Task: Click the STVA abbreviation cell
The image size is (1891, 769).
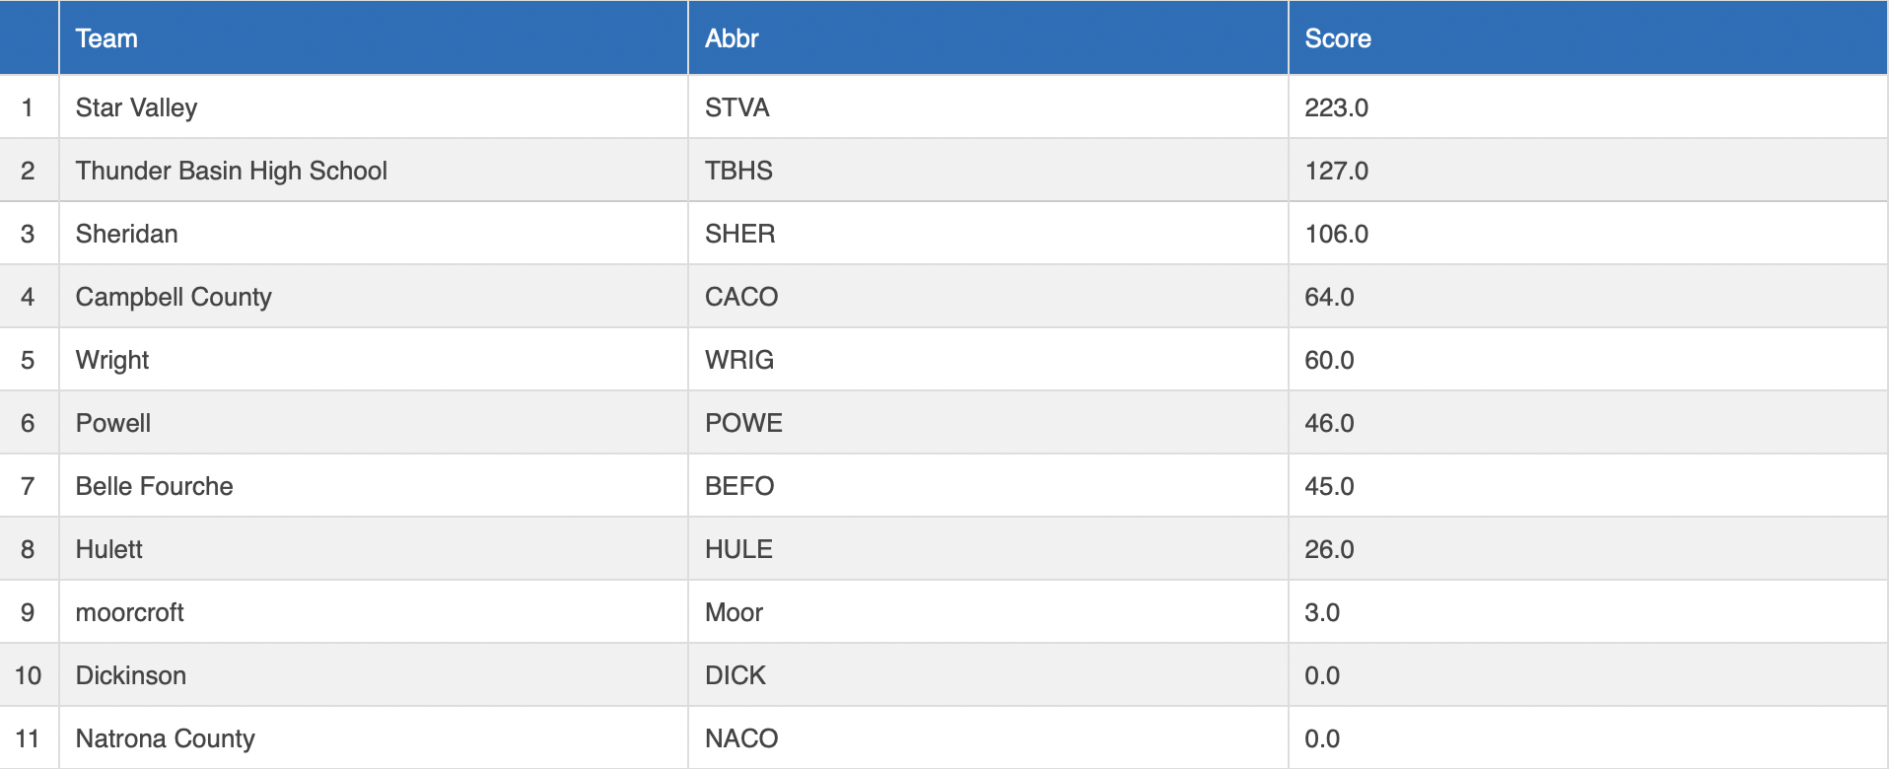Action: pyautogui.click(x=736, y=107)
